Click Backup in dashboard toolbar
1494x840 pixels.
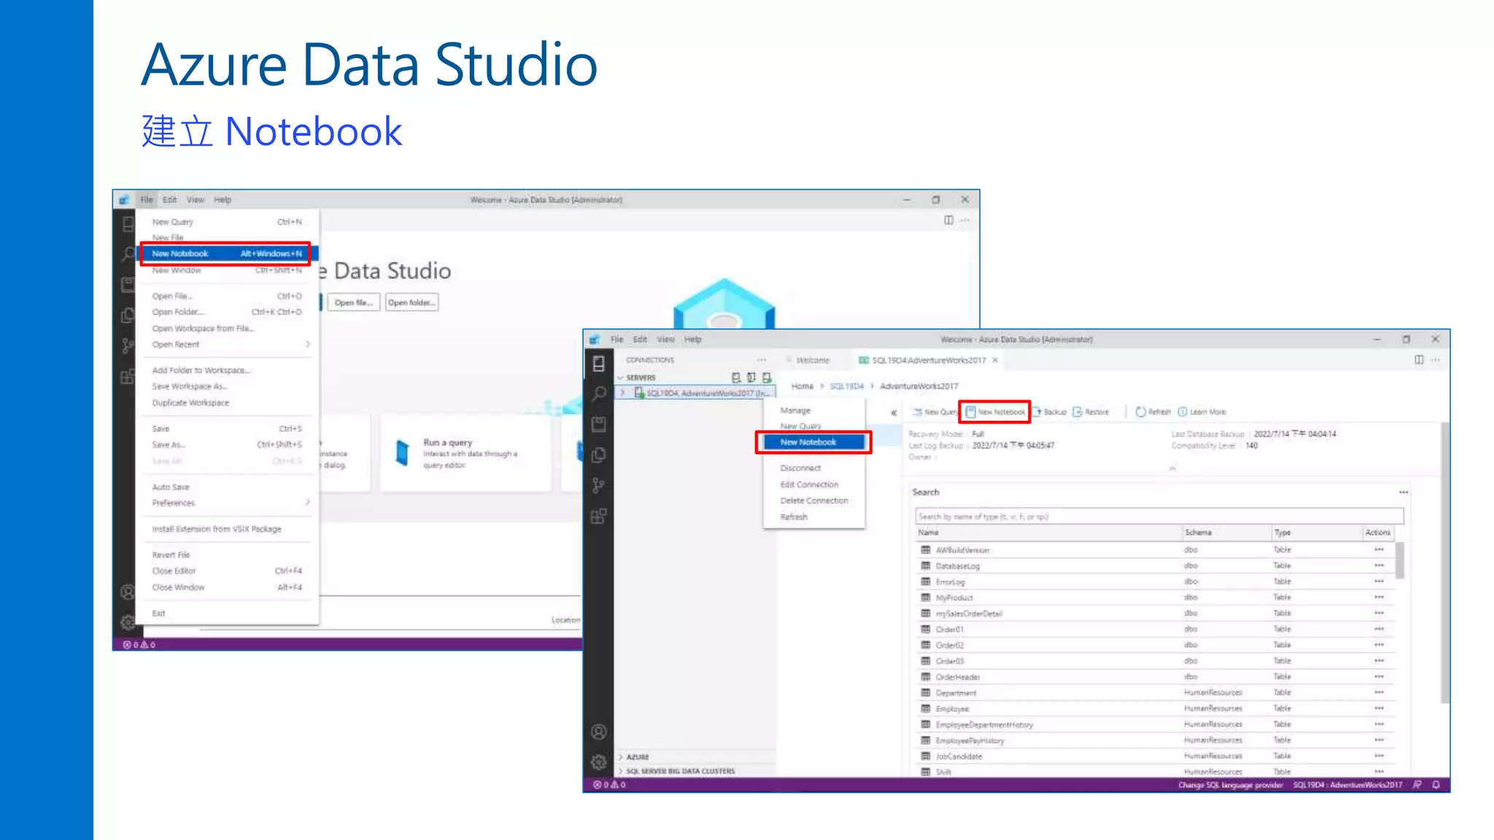coord(1050,412)
